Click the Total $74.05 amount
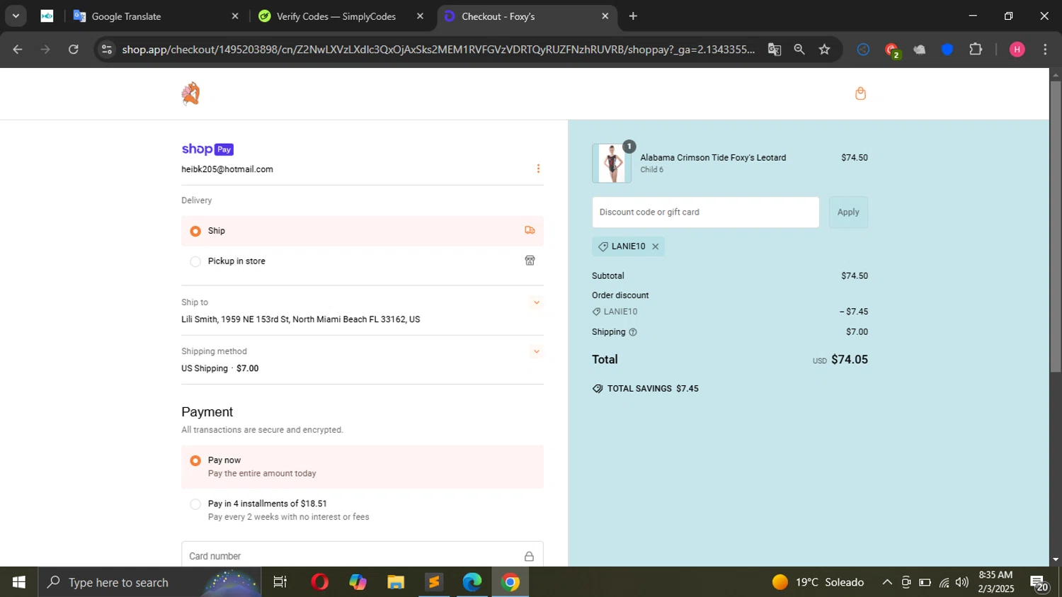This screenshot has height=597, width=1062. point(850,360)
